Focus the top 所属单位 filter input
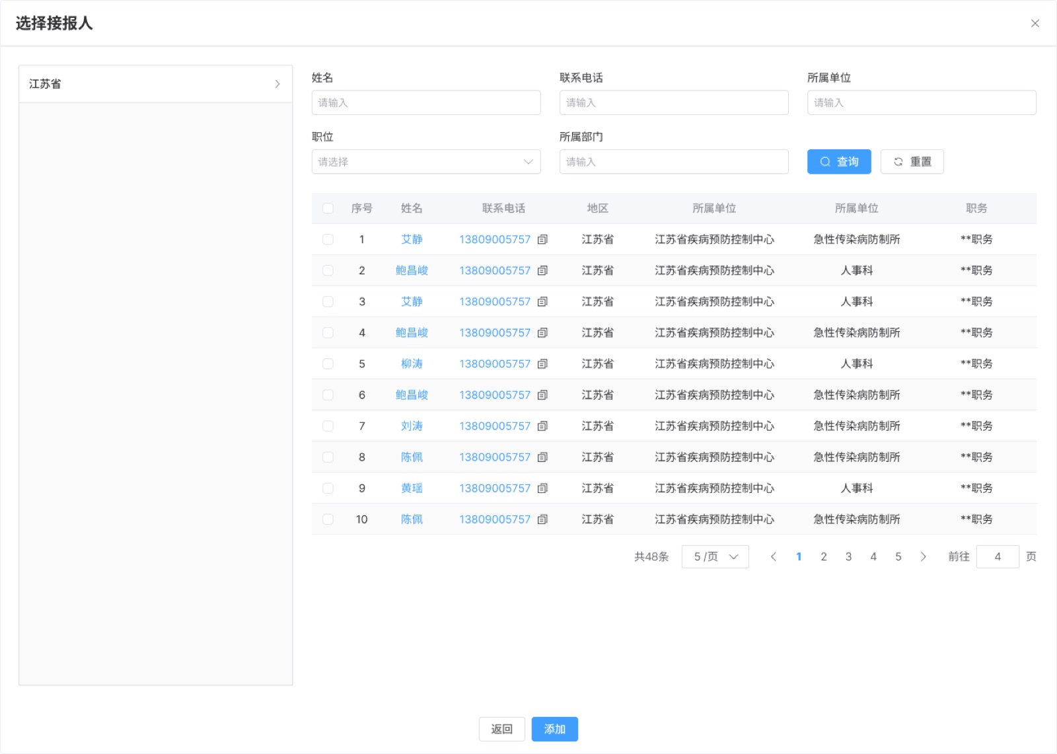This screenshot has height=754, width=1057. click(x=922, y=102)
